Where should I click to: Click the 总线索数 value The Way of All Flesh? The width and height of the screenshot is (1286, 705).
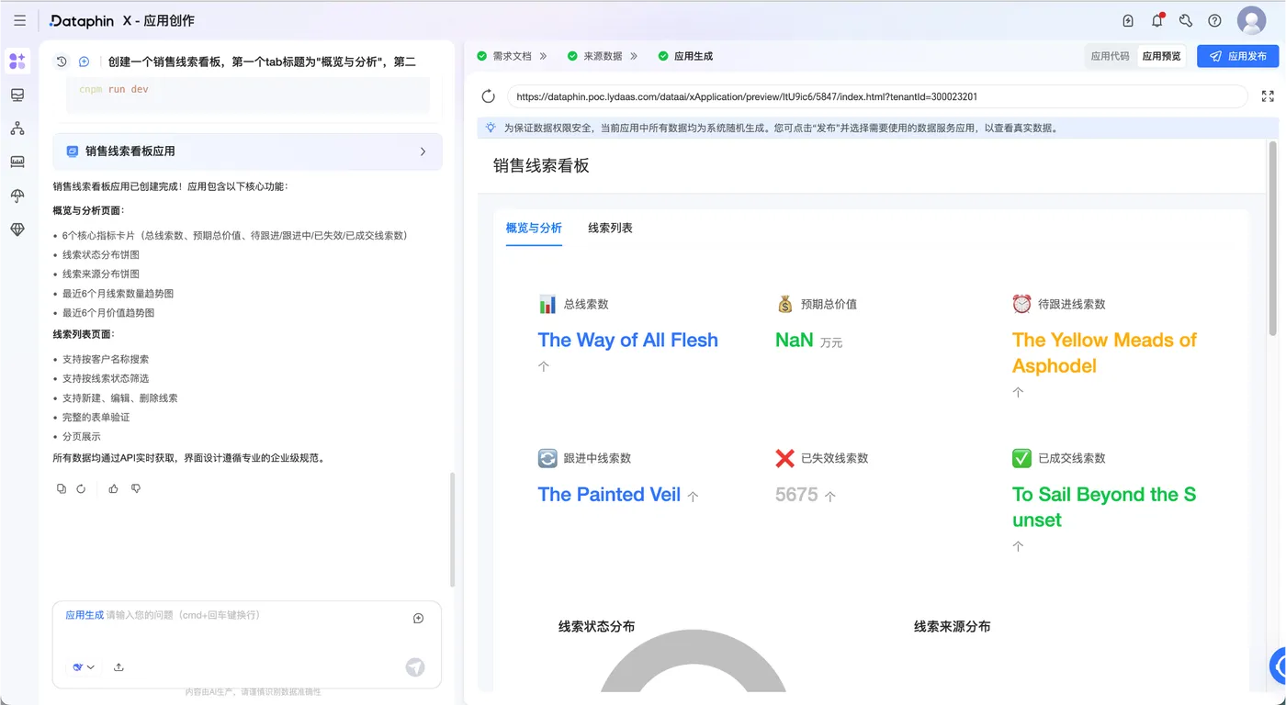pyautogui.click(x=628, y=341)
